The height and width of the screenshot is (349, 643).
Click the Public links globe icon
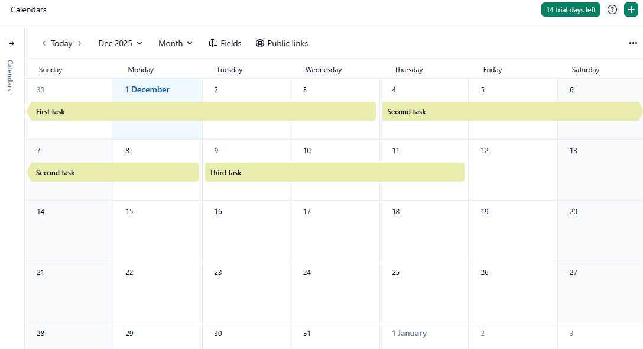(x=259, y=43)
